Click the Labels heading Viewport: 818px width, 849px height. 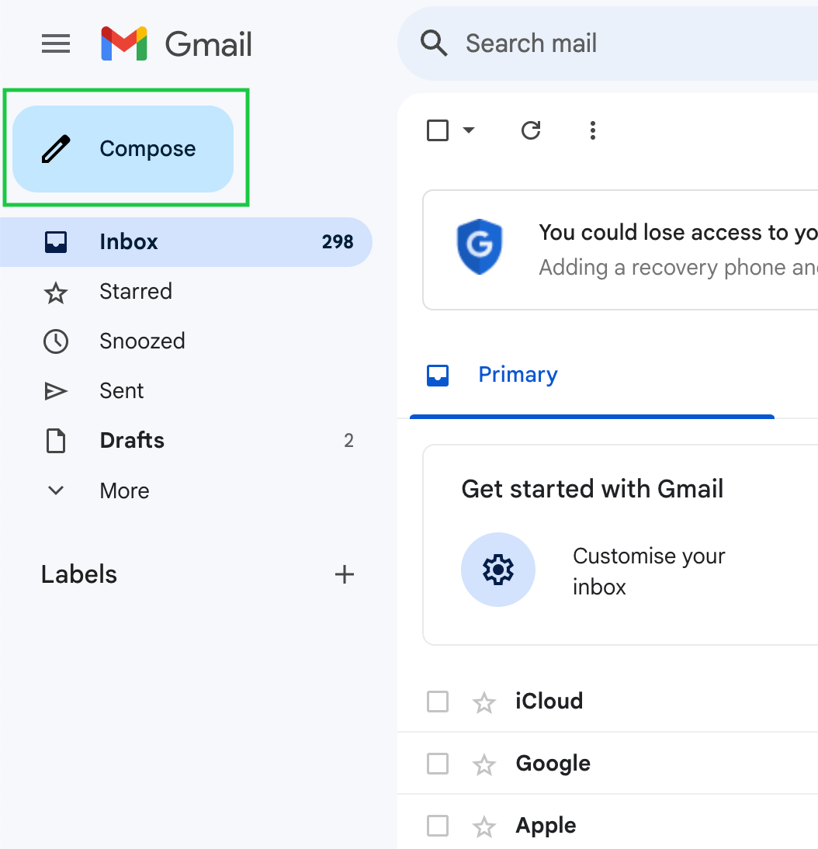point(79,574)
